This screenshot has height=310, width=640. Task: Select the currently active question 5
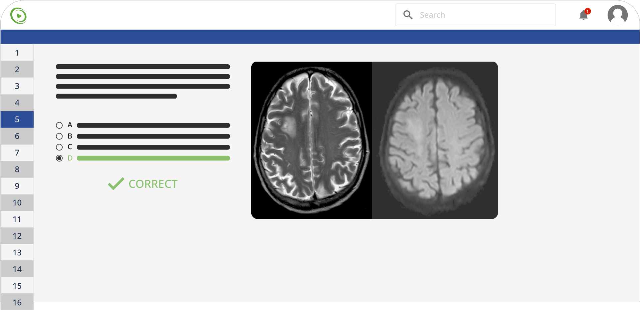(17, 119)
